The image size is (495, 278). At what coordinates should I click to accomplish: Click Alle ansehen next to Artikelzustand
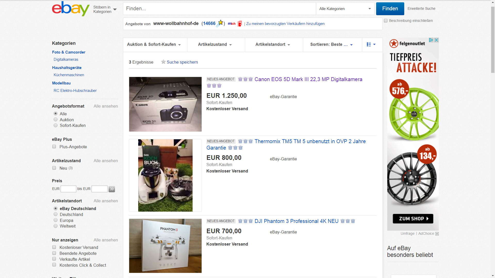coord(106,161)
